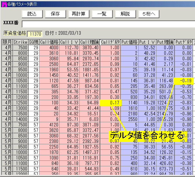Screen dimensions: 195x177
Task: Click Call IV value 64.95
Action: (x=69, y=147)
